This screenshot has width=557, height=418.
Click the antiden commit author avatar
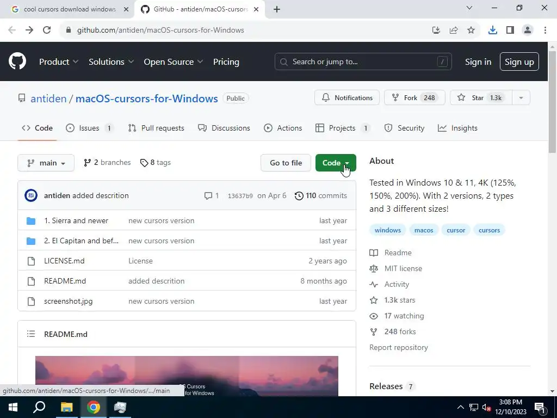pos(31,195)
